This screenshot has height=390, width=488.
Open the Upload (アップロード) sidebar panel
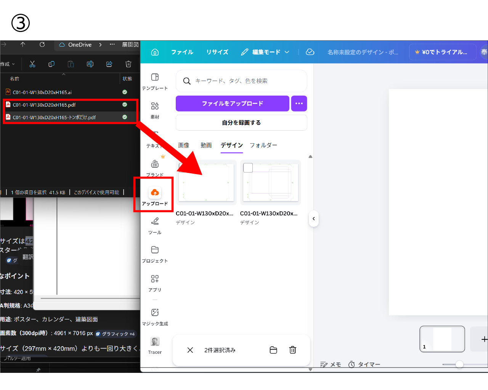coord(155,196)
